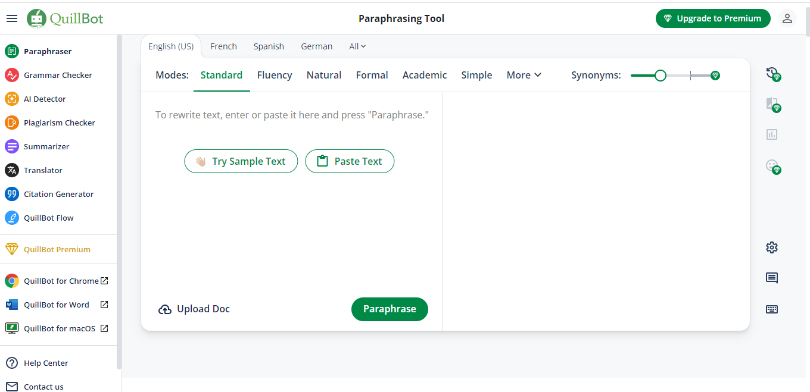Click the Summarizer sidebar icon
810x392 pixels.
(x=12, y=146)
